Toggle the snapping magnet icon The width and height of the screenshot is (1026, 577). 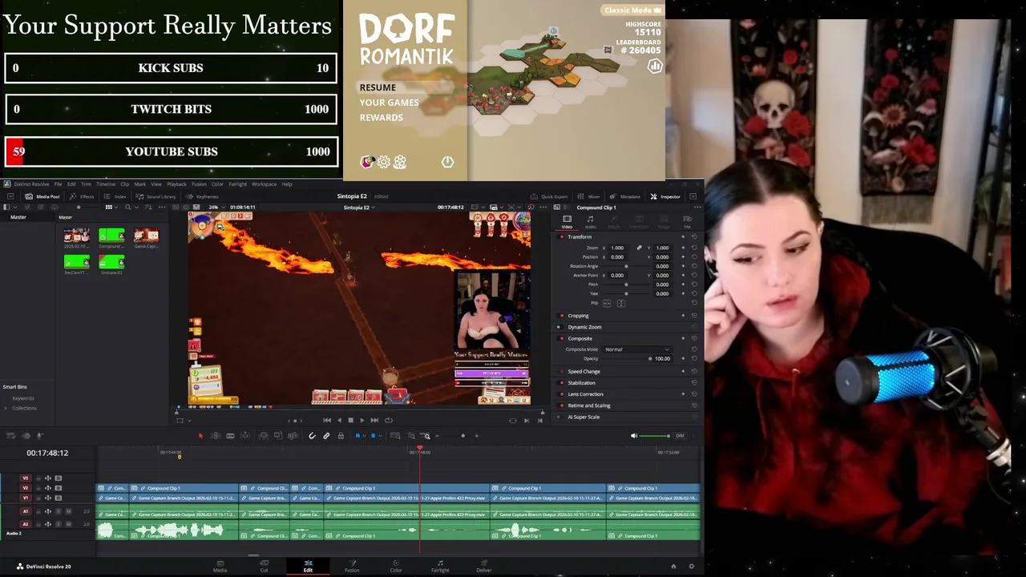pyautogui.click(x=312, y=436)
